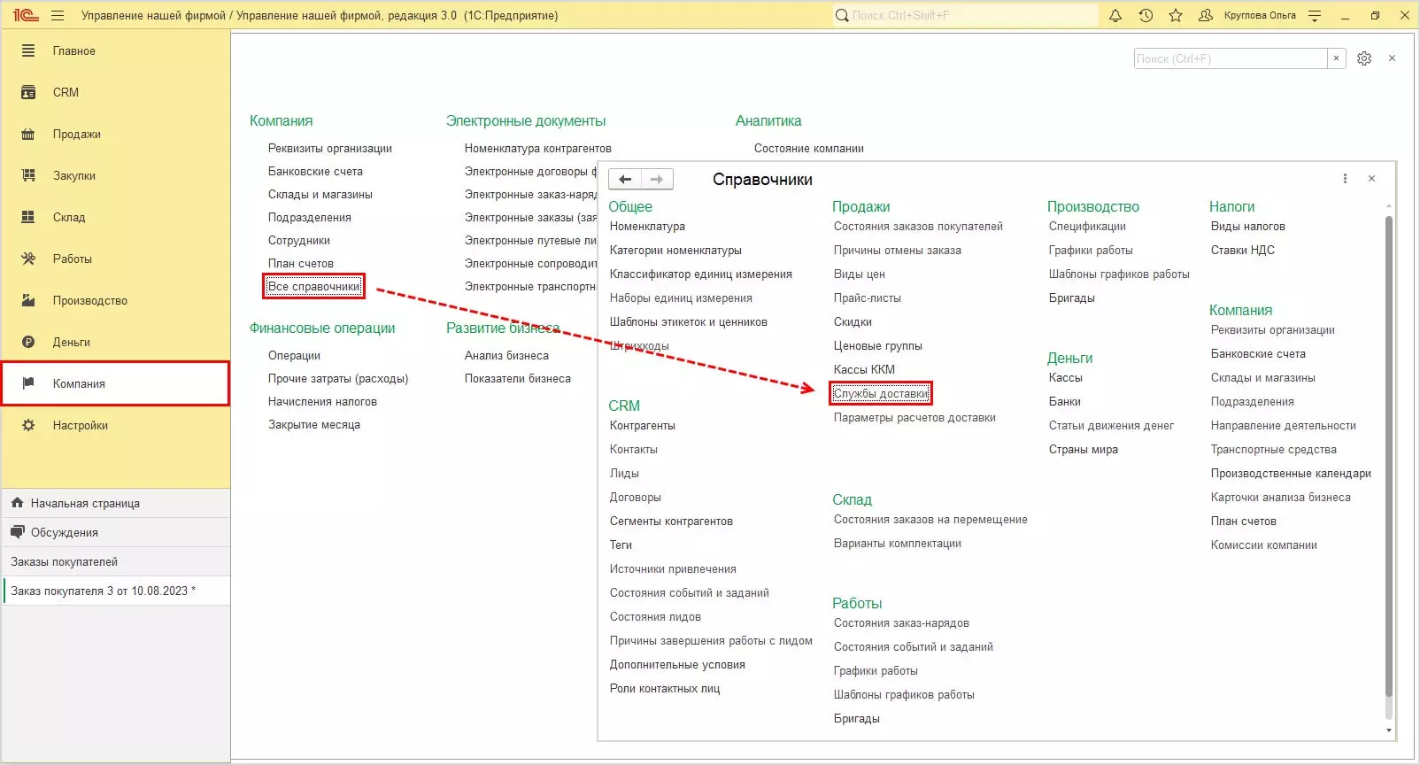Click the Компания flag icon
The height and width of the screenshot is (765, 1420).
tap(28, 383)
